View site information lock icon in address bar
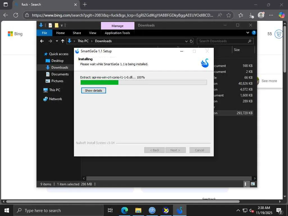Viewport: 288px width, 216px height. (27, 15)
